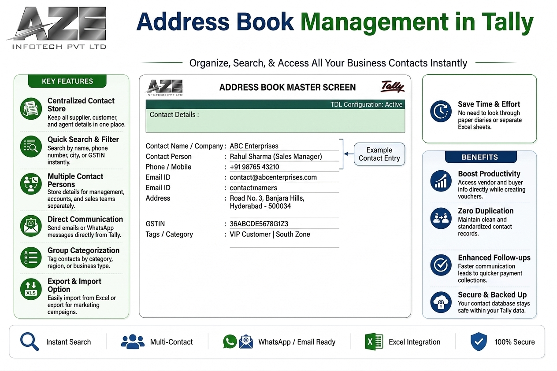Click the green WhatsApp icon in bottom bar
Screen dimensions: 557x371
(x=230, y=342)
